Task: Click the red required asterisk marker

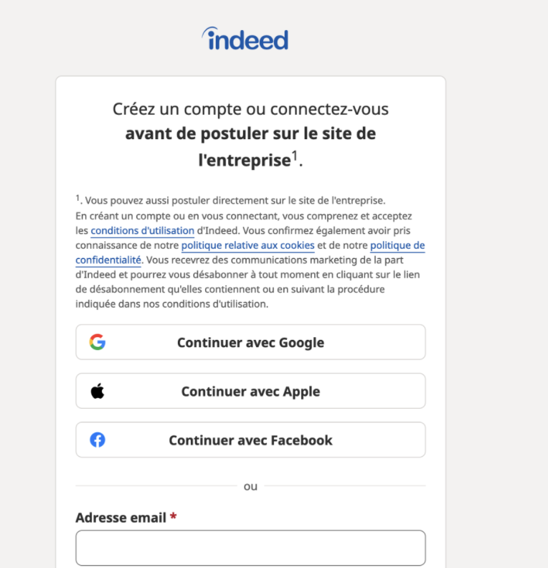Action: coord(173,518)
